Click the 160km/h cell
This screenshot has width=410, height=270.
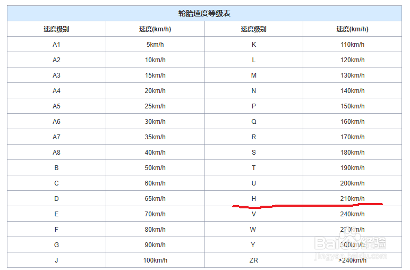point(352,122)
